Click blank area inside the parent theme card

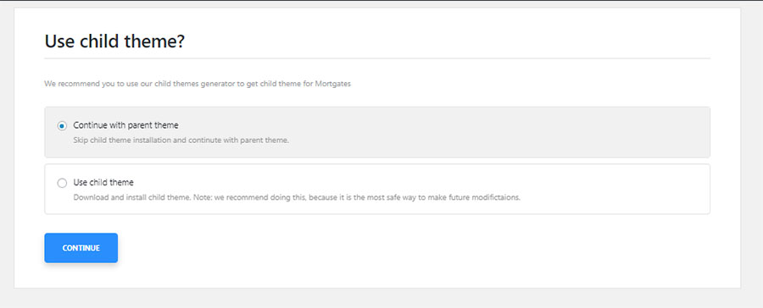click(487, 132)
